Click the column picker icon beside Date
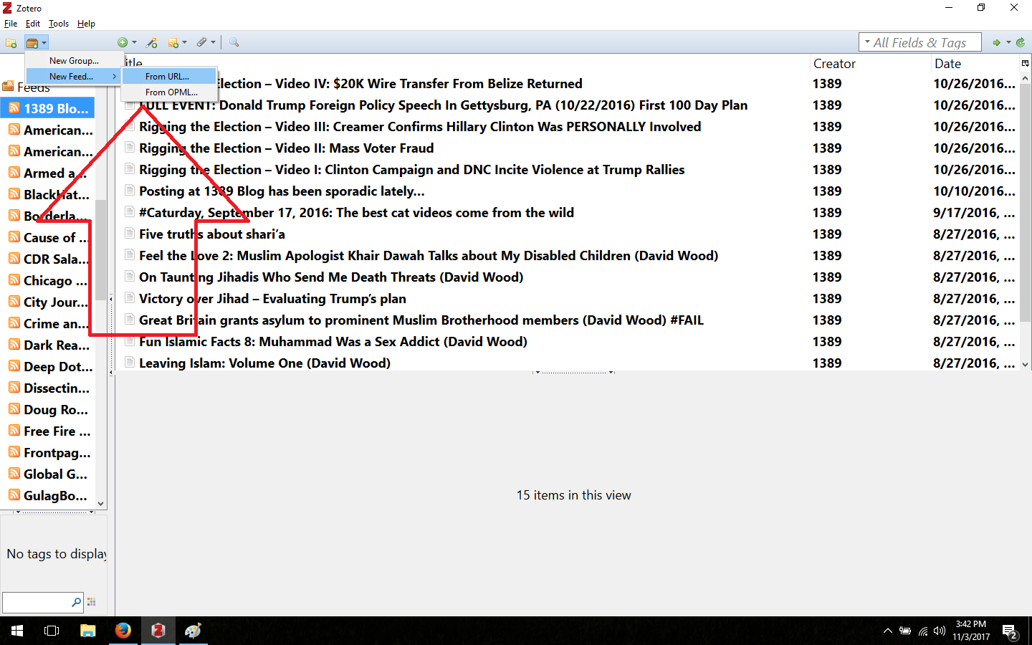 tap(1025, 63)
